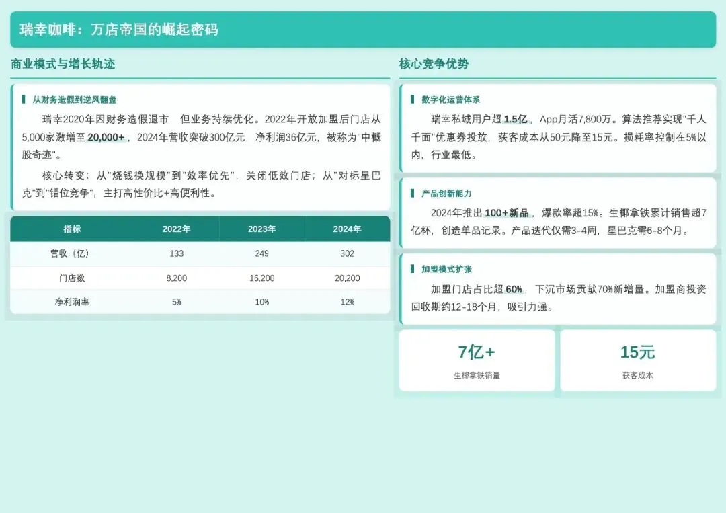Select the 核心竞争优势 section heading
The image size is (726, 513).
pyautogui.click(x=434, y=64)
